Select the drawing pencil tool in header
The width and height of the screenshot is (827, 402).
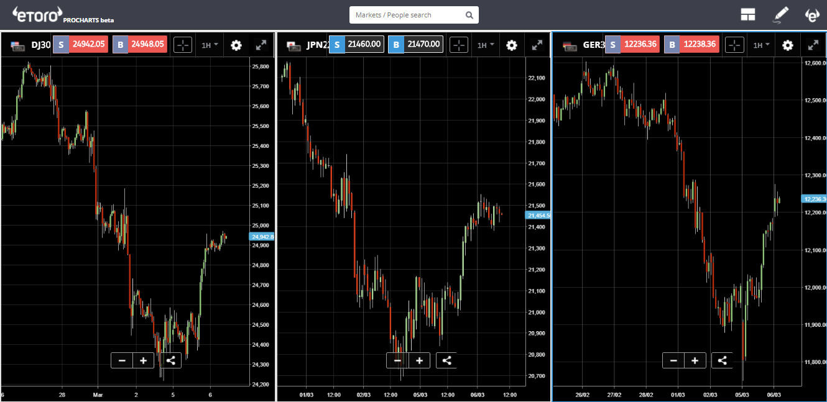(780, 15)
